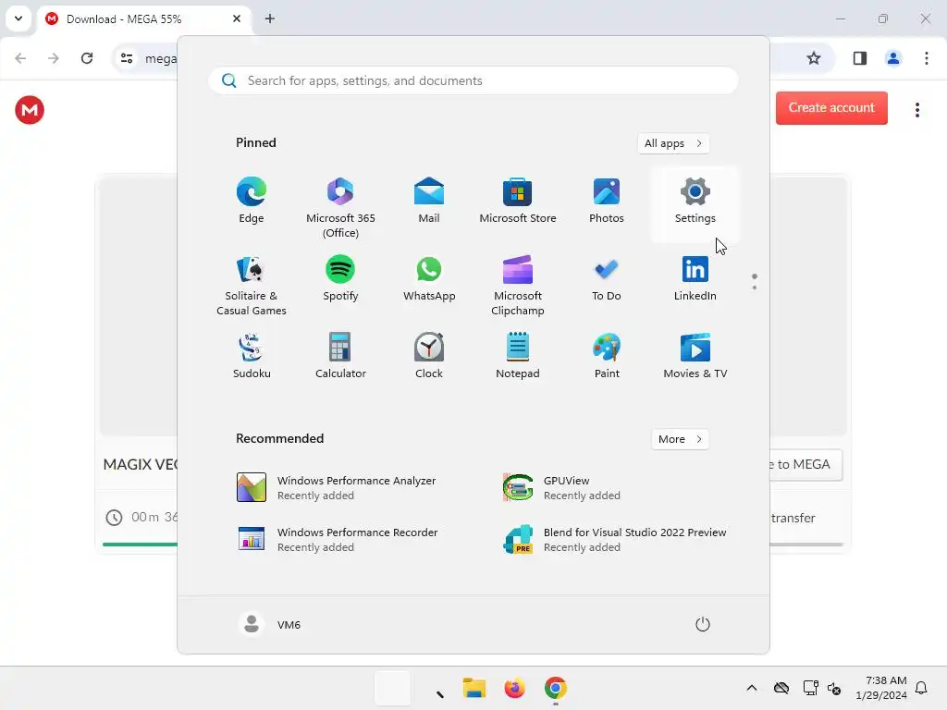Expand the All apps list
The height and width of the screenshot is (710, 947).
pos(673,143)
